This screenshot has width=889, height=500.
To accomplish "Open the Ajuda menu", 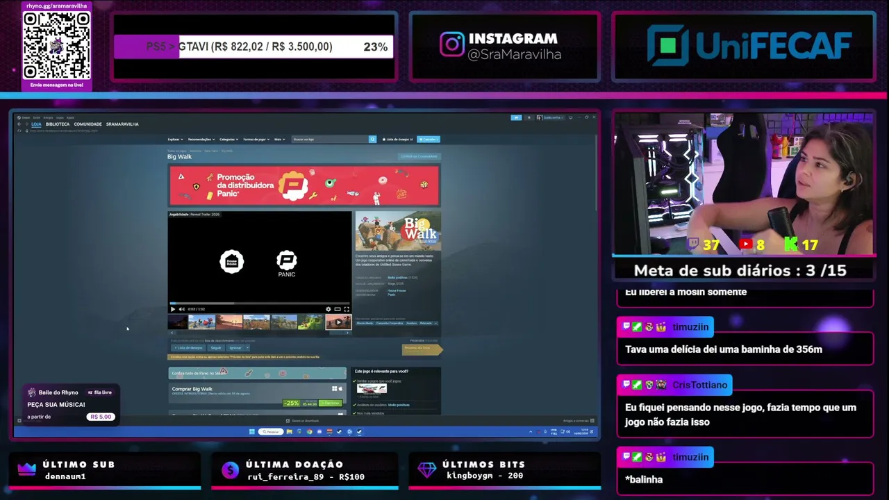I will click(x=70, y=117).
